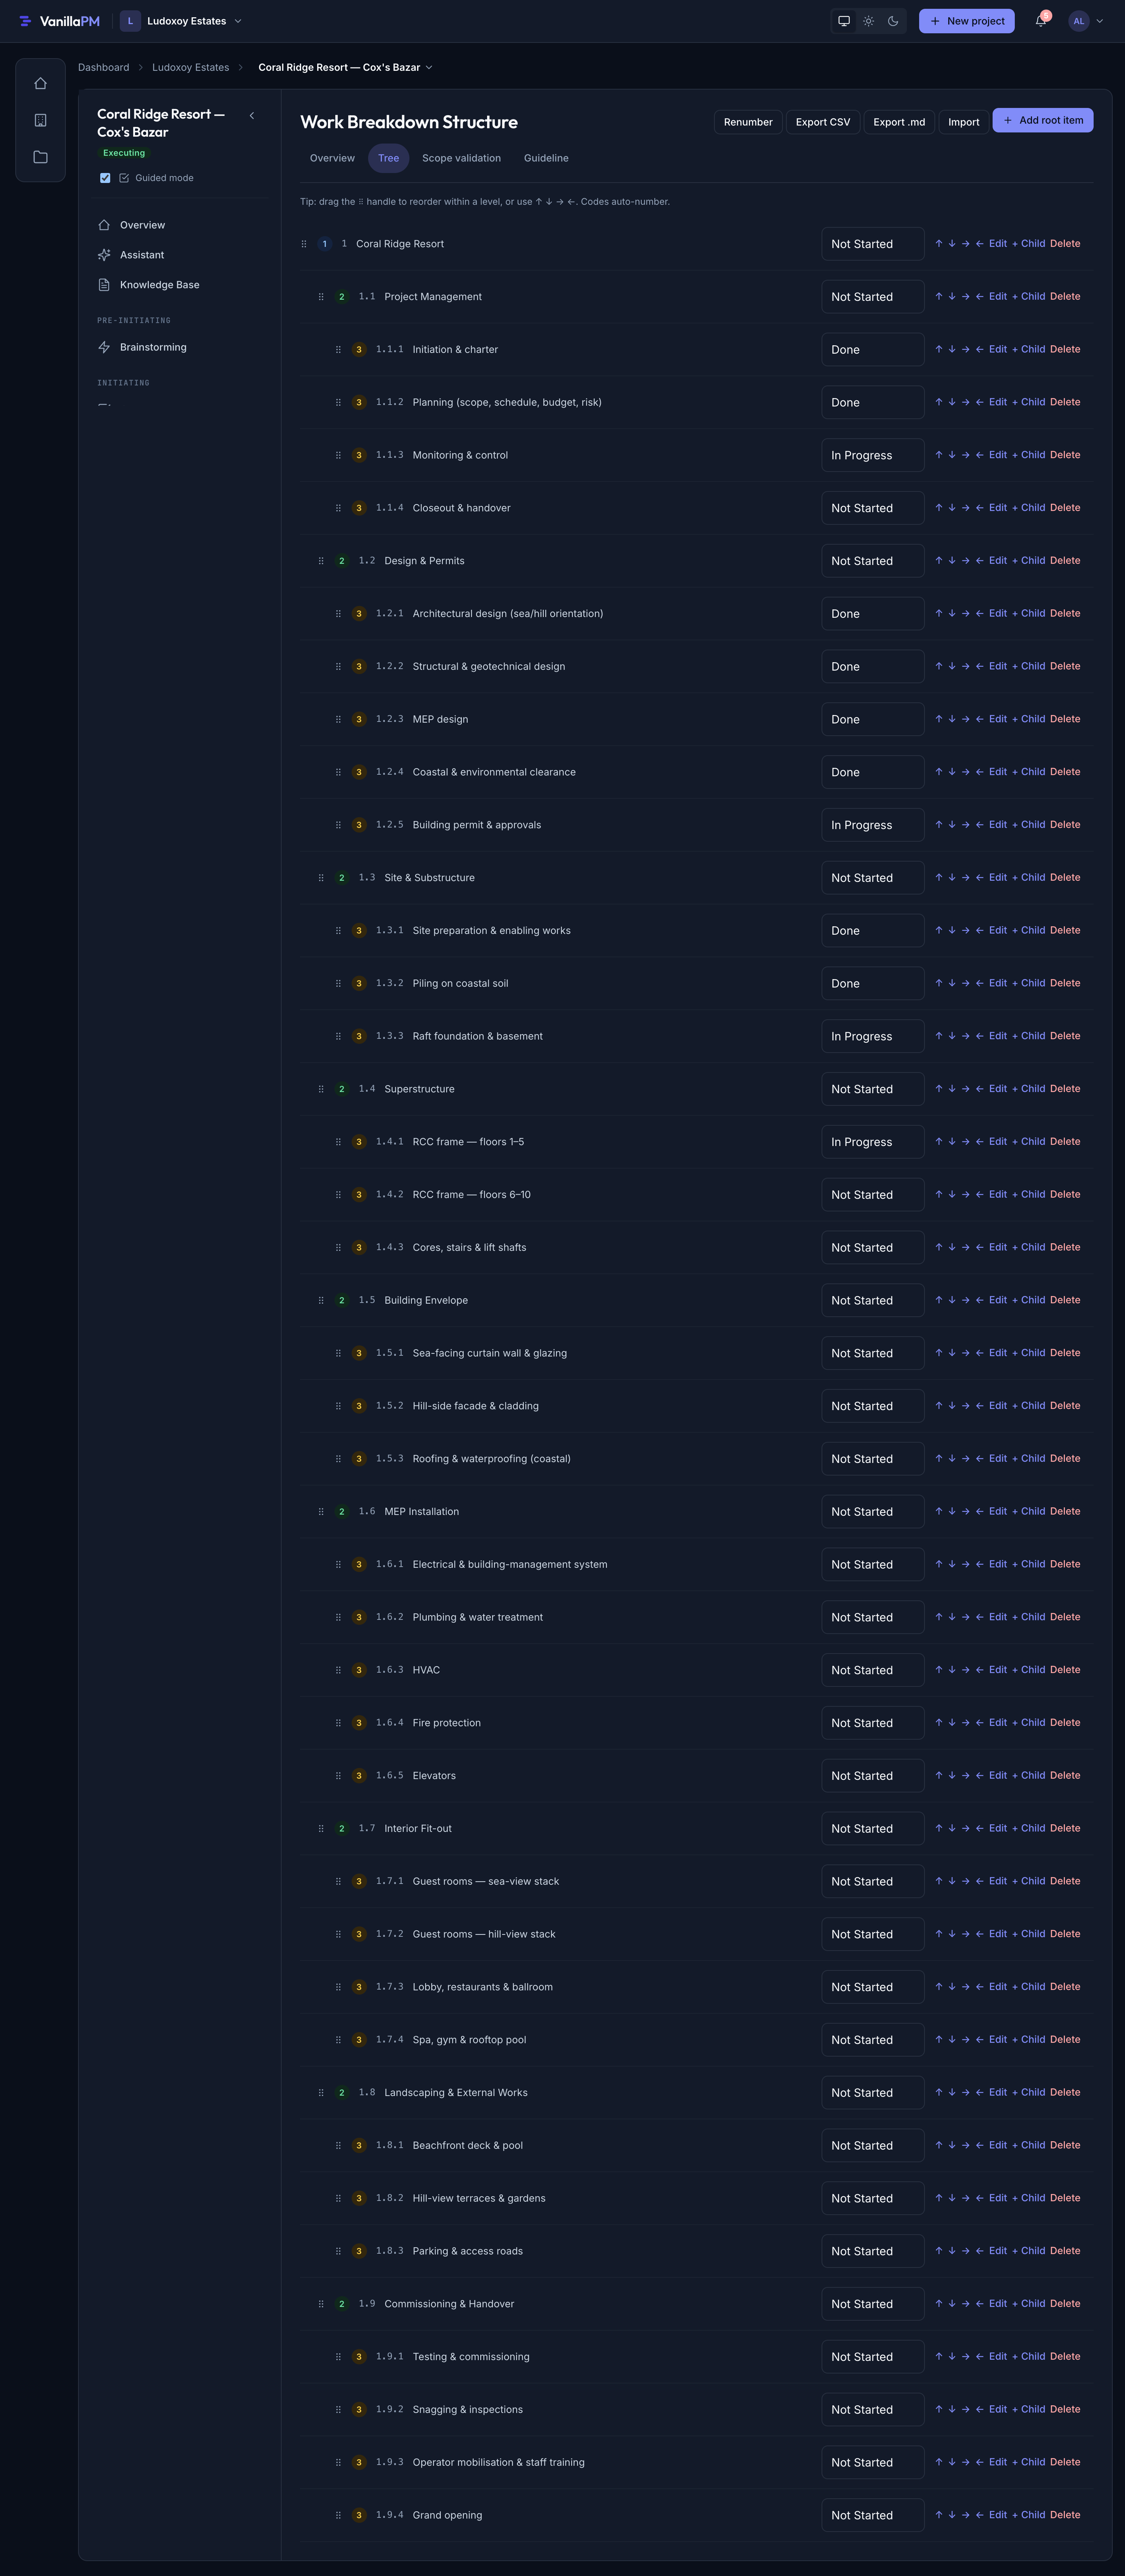Screen dimensions: 1125x2576
Task: Open the home icon in the left rail
Action: click(40, 84)
